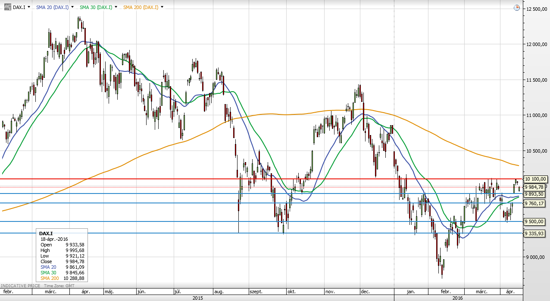Screen dimensions: 550x301
Task: Click the dec. month label
Action: click(x=365, y=292)
